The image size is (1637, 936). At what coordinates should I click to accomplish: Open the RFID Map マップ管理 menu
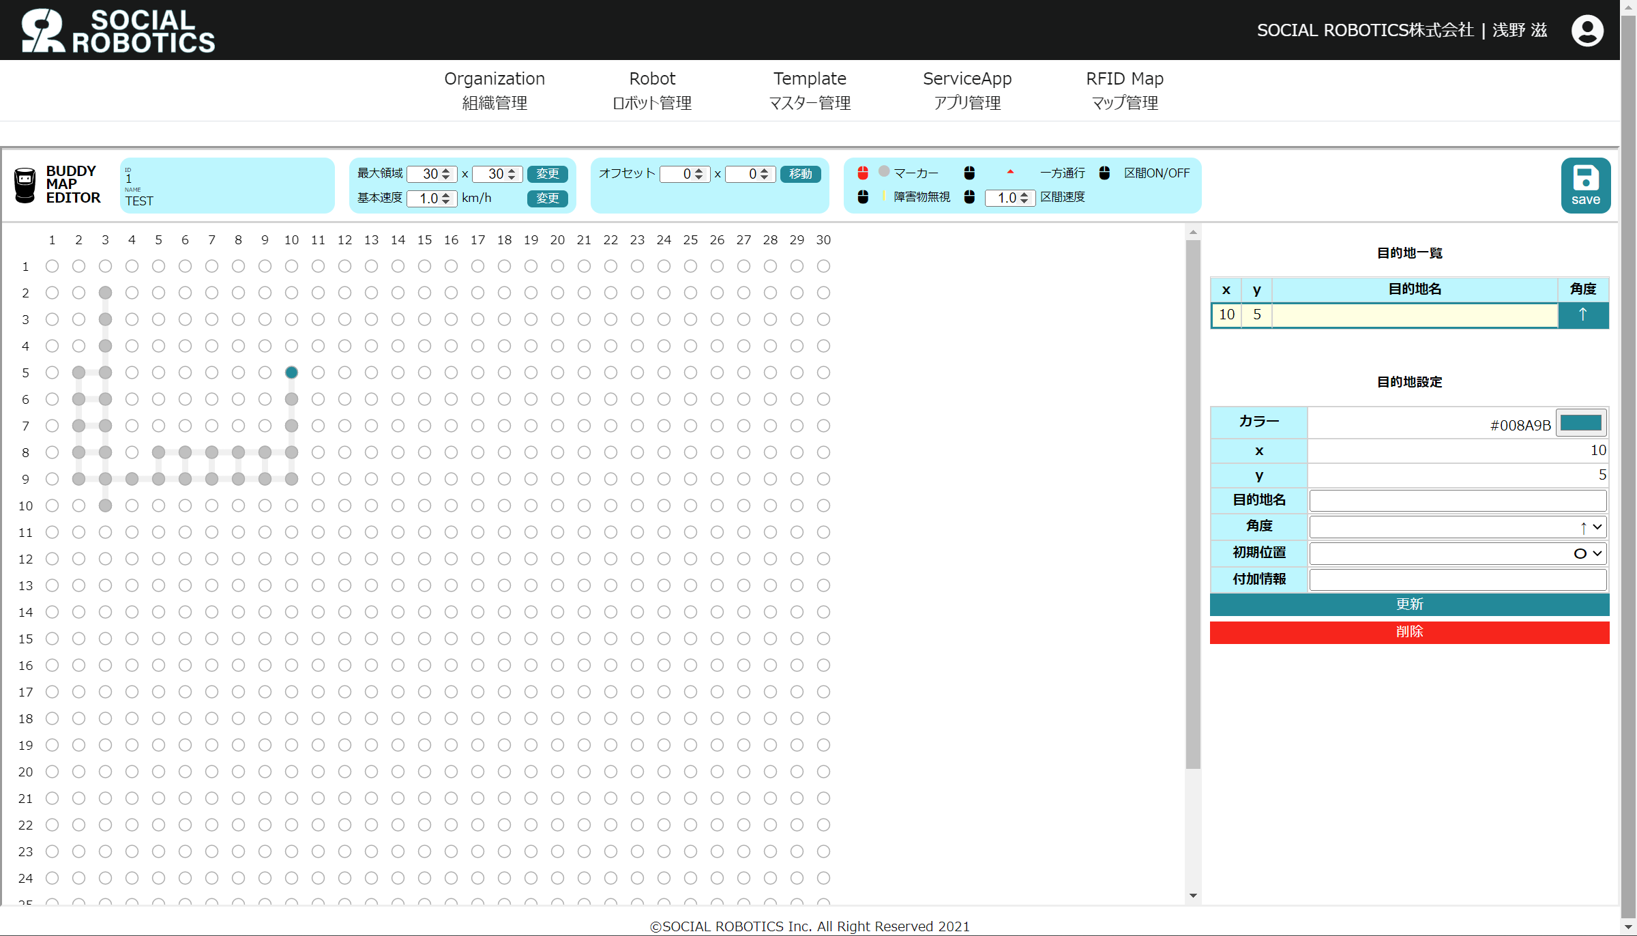[x=1124, y=90]
